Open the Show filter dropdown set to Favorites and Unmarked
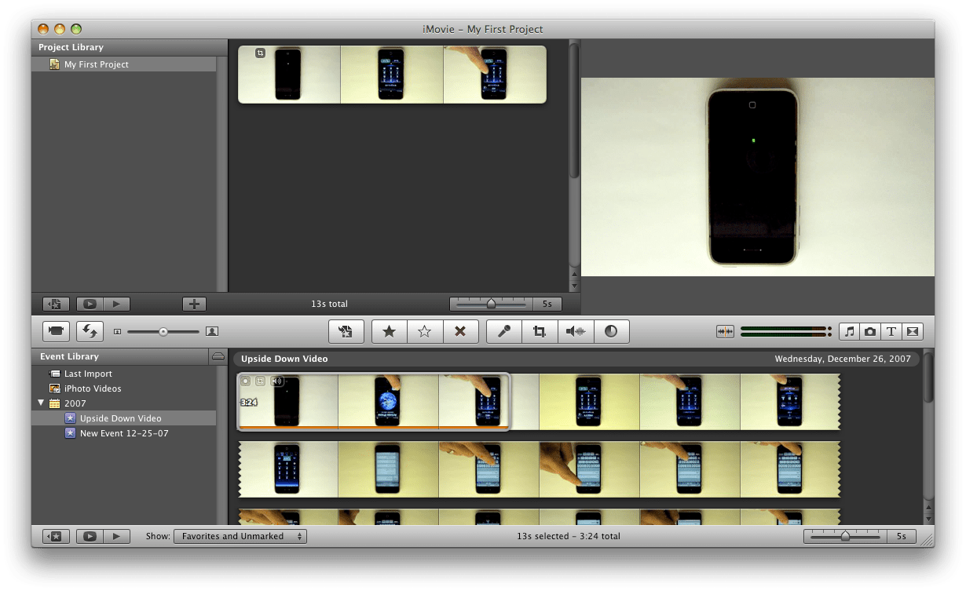This screenshot has width=966, height=591. [240, 536]
